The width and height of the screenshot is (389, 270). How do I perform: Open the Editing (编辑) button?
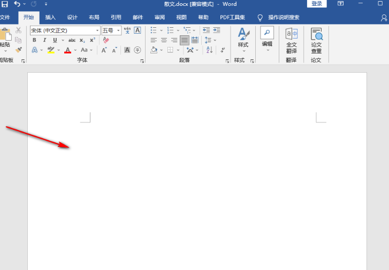click(267, 41)
